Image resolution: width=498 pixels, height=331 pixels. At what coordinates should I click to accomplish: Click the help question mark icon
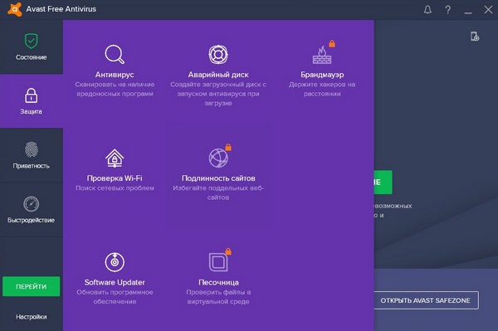click(448, 10)
